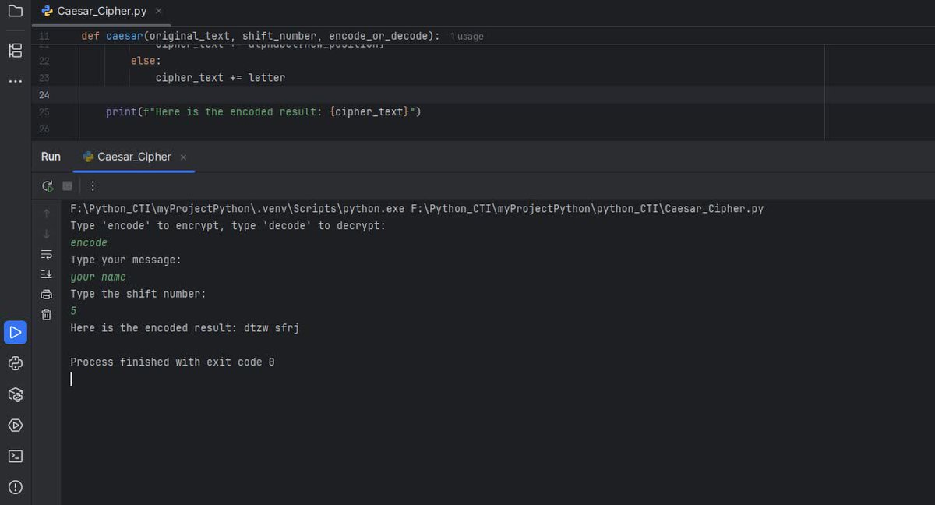This screenshot has height=505, width=935.
Task: Click the 'else:' code line
Action: [x=146, y=61]
